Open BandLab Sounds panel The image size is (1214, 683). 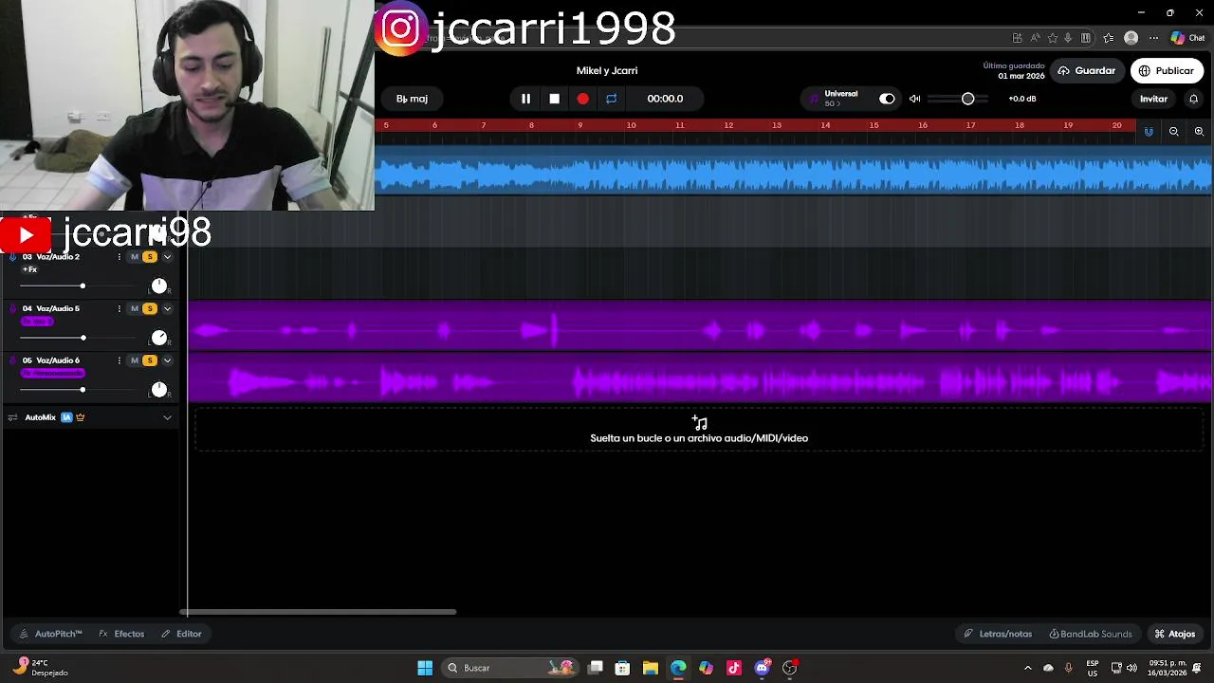pyautogui.click(x=1091, y=634)
